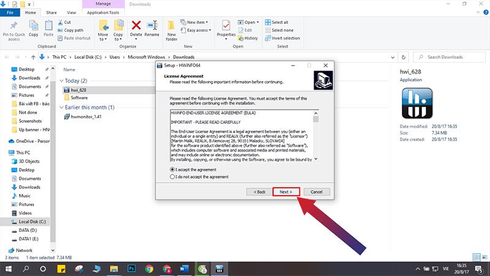Click Select all in ribbon
This screenshot has width=490, height=276.
point(277,22)
